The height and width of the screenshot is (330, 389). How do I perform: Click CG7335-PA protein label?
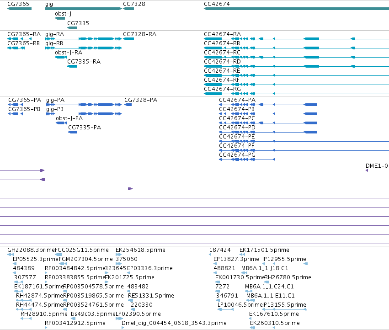pyautogui.click(x=85, y=128)
